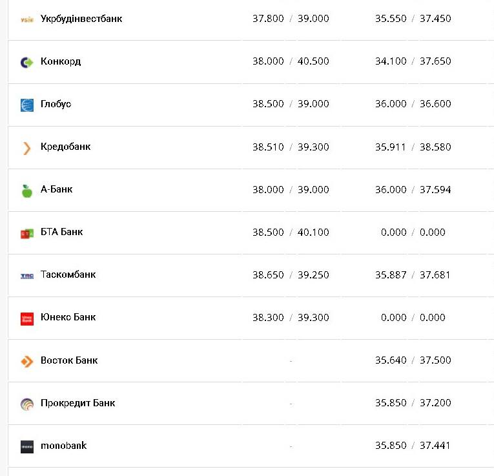Open the Таскомбанк name link
Image resolution: width=494 pixels, height=476 pixels.
[x=68, y=274]
